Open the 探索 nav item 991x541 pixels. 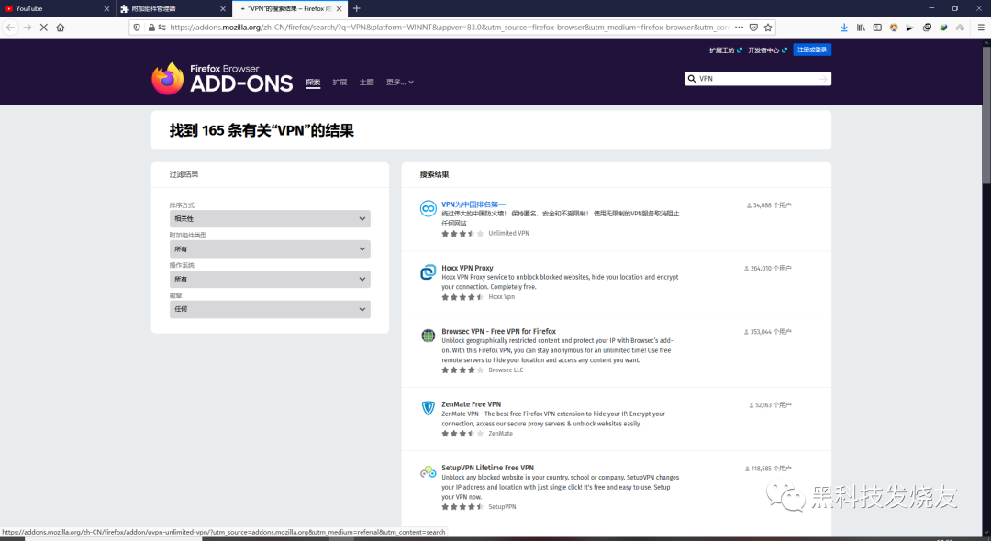(x=313, y=82)
